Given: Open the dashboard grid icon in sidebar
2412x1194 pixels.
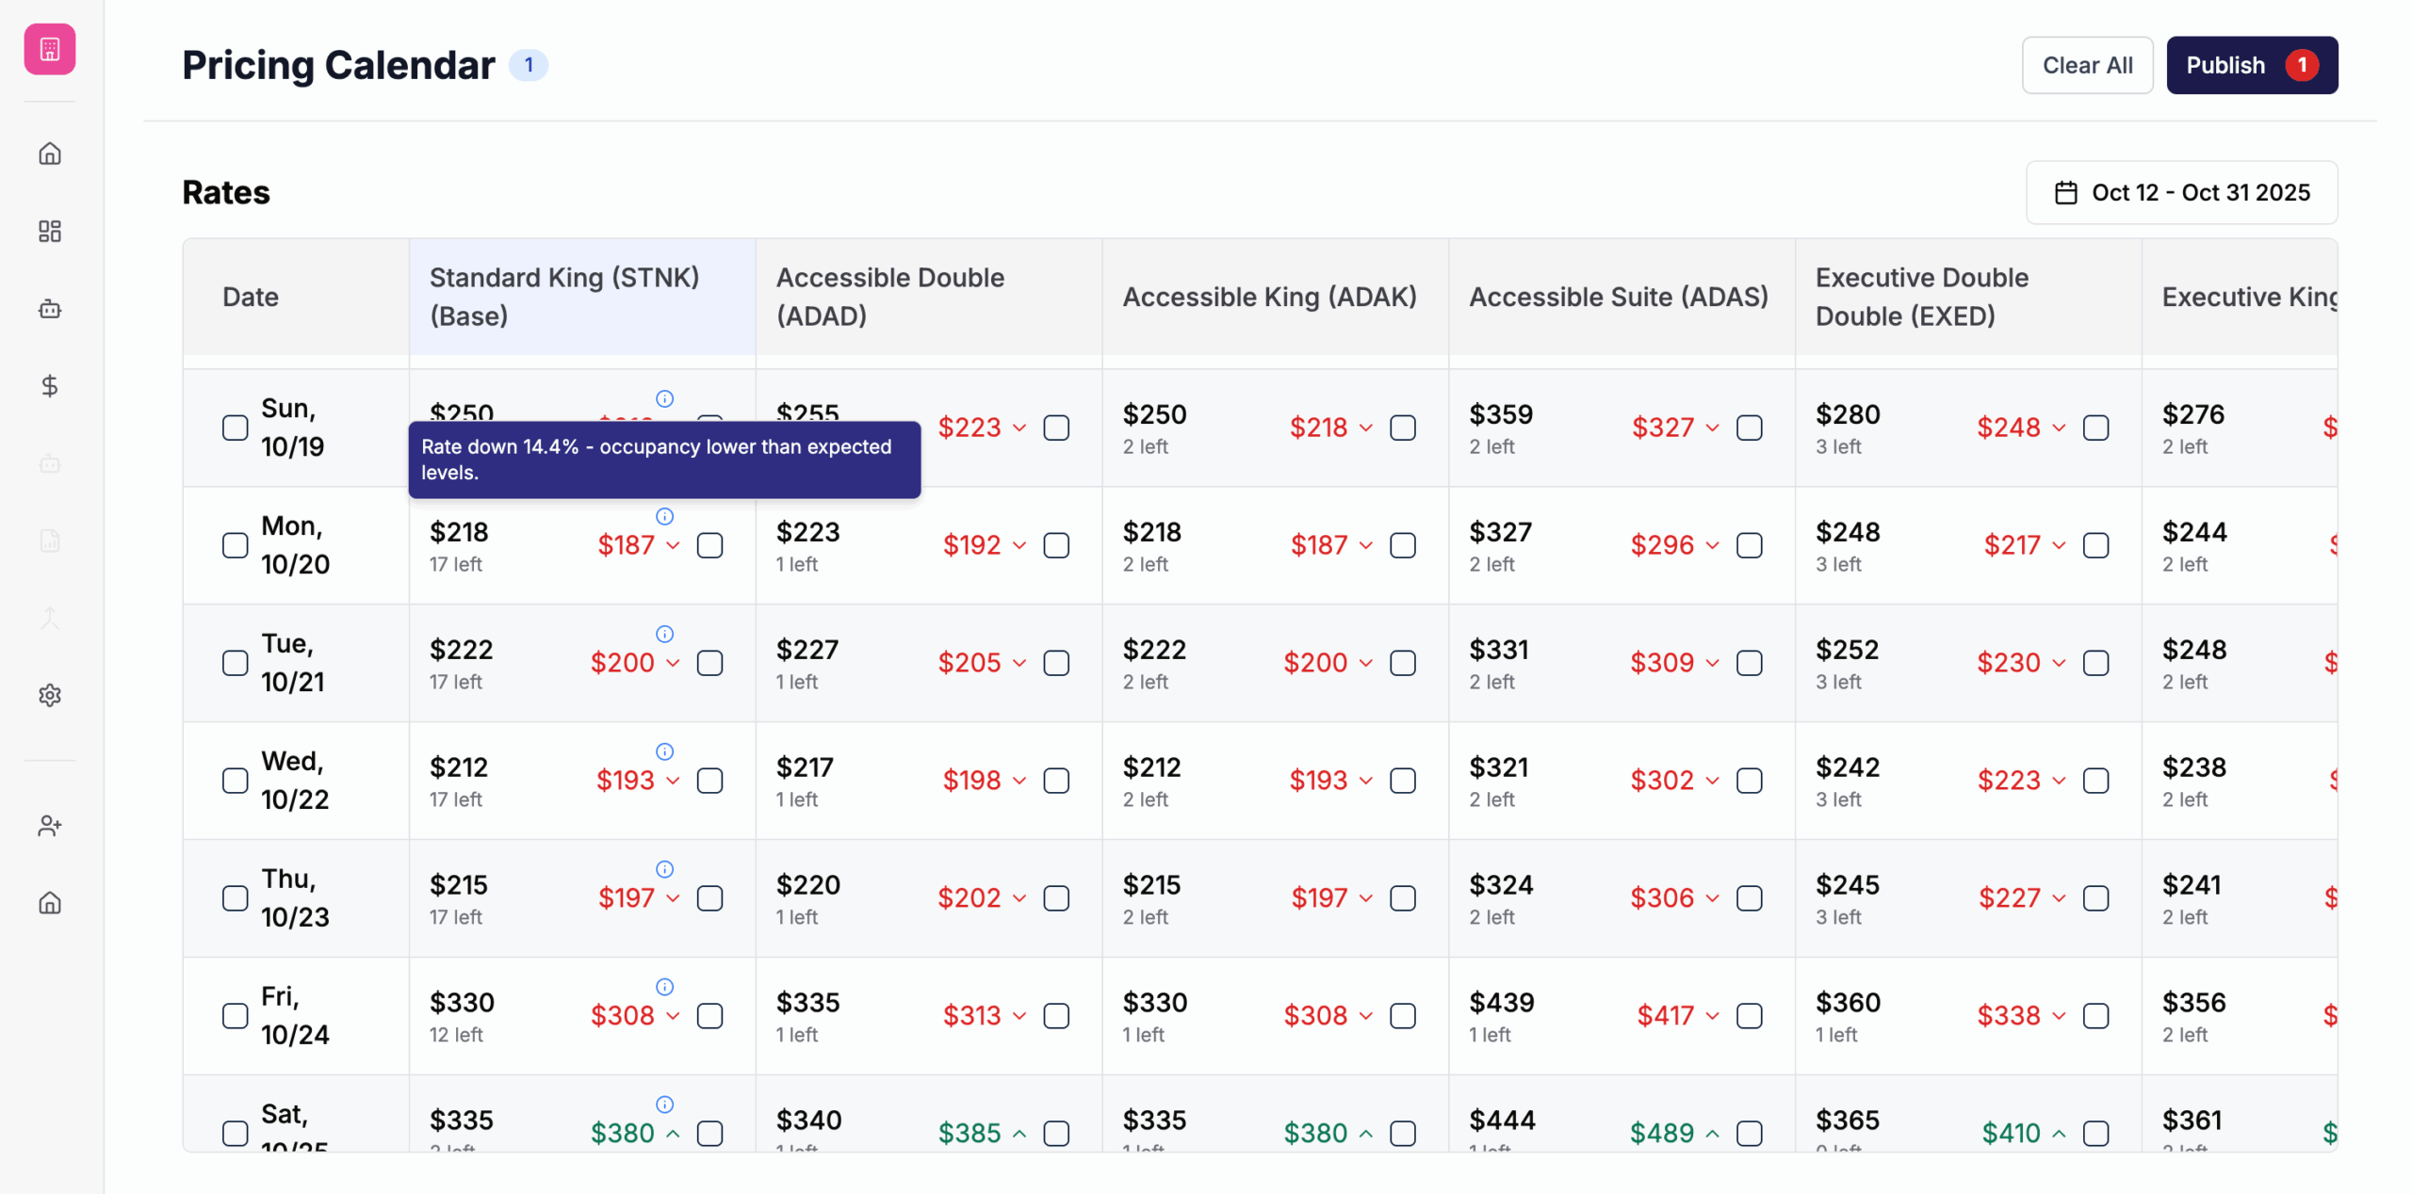Looking at the screenshot, I should pos(50,231).
